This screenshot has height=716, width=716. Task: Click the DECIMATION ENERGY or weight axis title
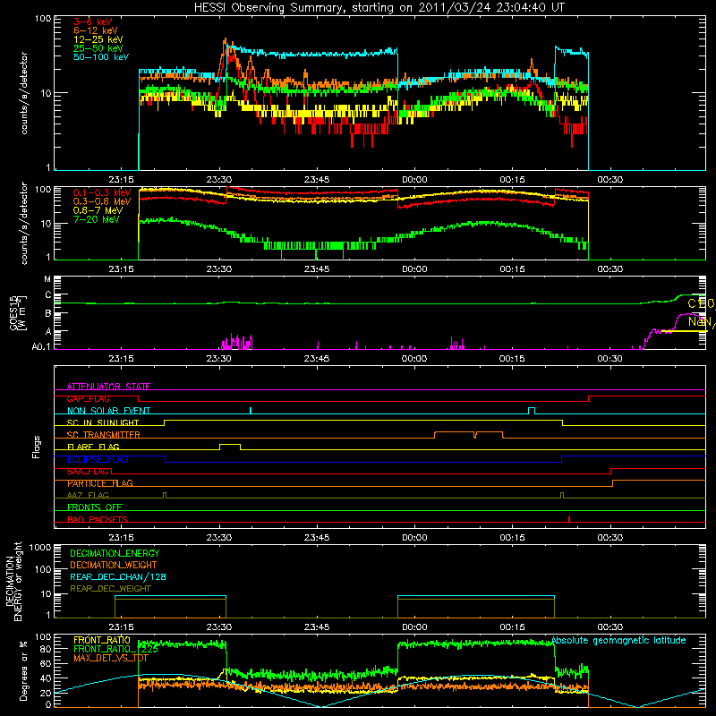(x=13, y=581)
